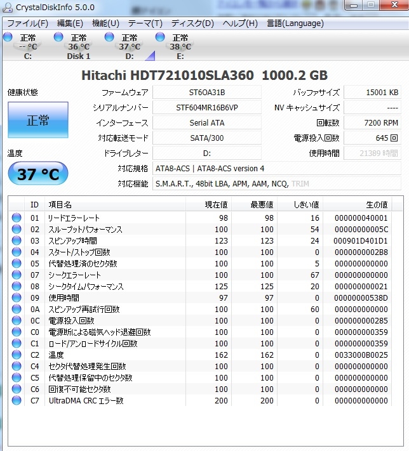Image resolution: width=409 pixels, height=451 pixels.
Task: Open the ヘルプ(H) menu
Action: 240,23
